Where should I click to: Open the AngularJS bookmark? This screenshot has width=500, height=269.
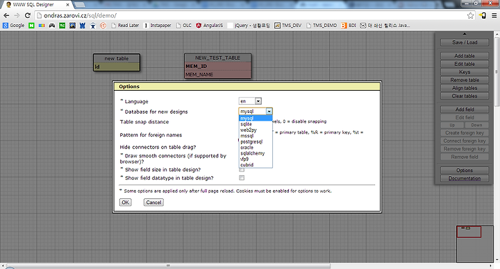pos(210,26)
